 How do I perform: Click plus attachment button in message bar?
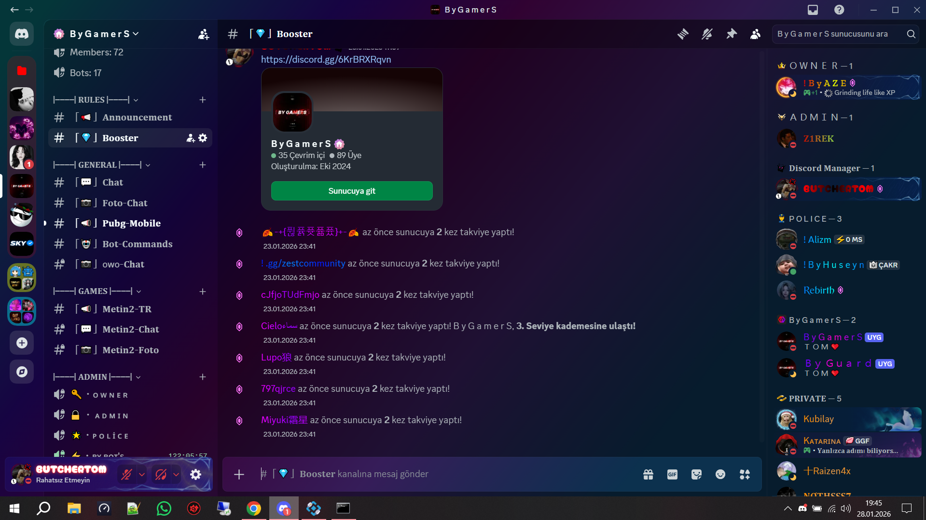coord(239,474)
